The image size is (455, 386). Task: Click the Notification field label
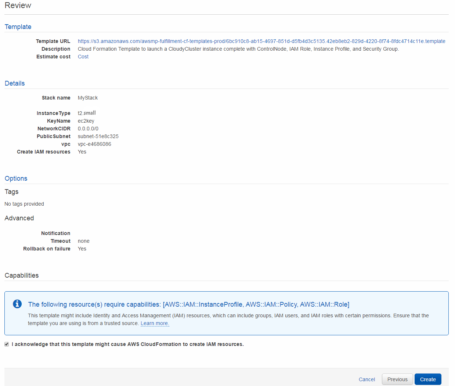pos(56,233)
